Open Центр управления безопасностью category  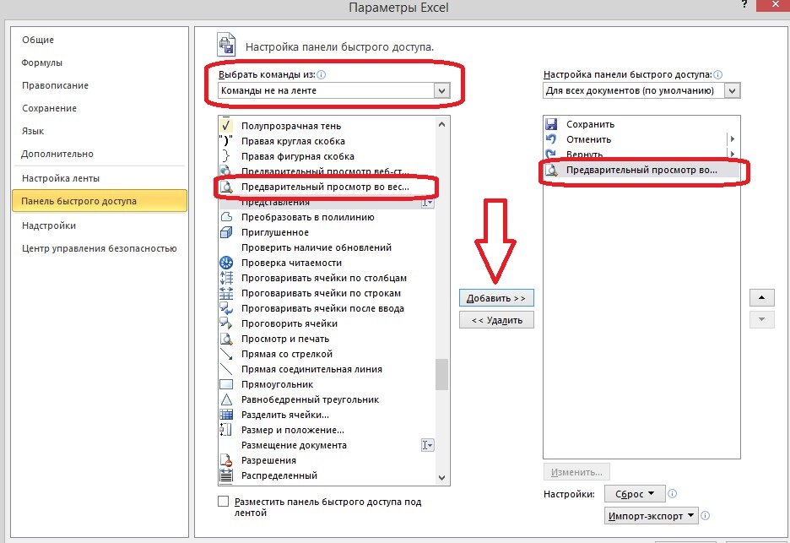coord(100,248)
